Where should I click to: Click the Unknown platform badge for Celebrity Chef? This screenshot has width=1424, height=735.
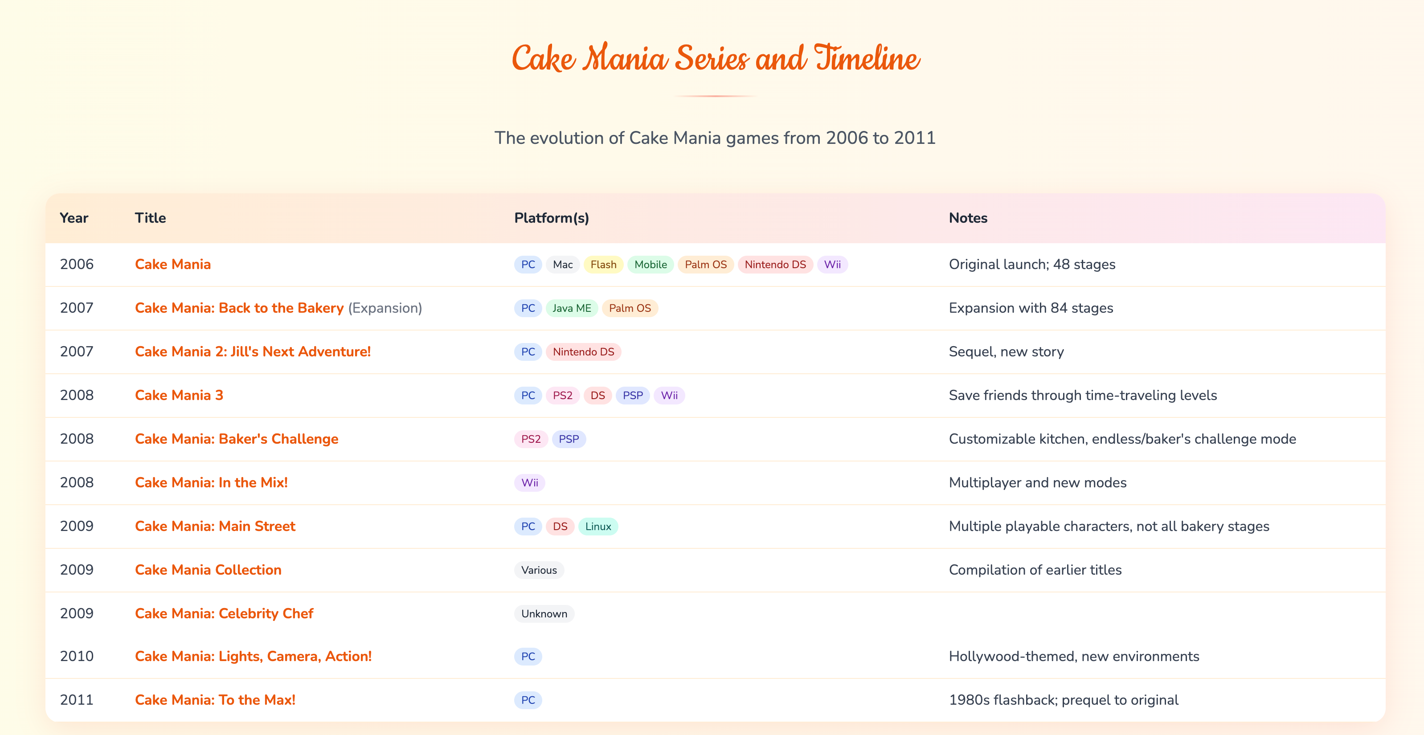point(544,613)
